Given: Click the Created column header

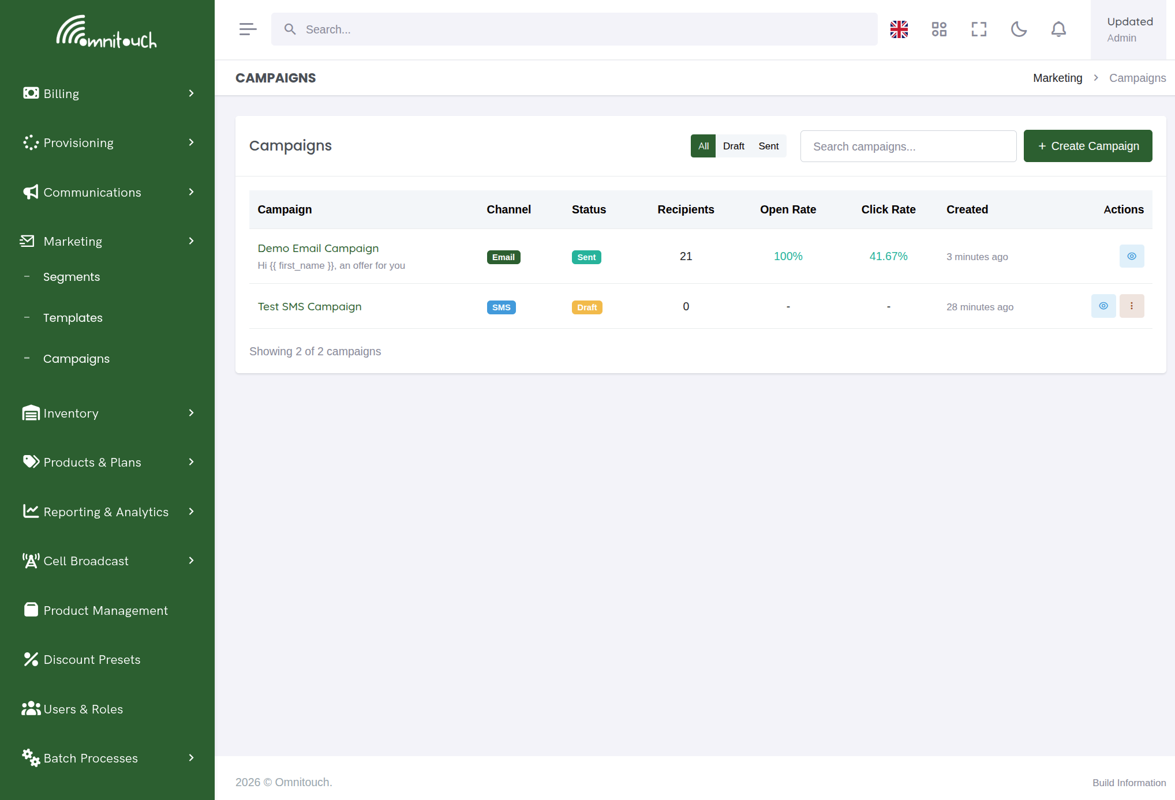Looking at the screenshot, I should (x=967, y=209).
